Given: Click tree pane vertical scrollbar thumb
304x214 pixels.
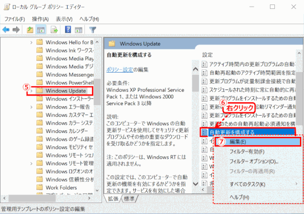Looking at the screenshot, I should 97,92.
